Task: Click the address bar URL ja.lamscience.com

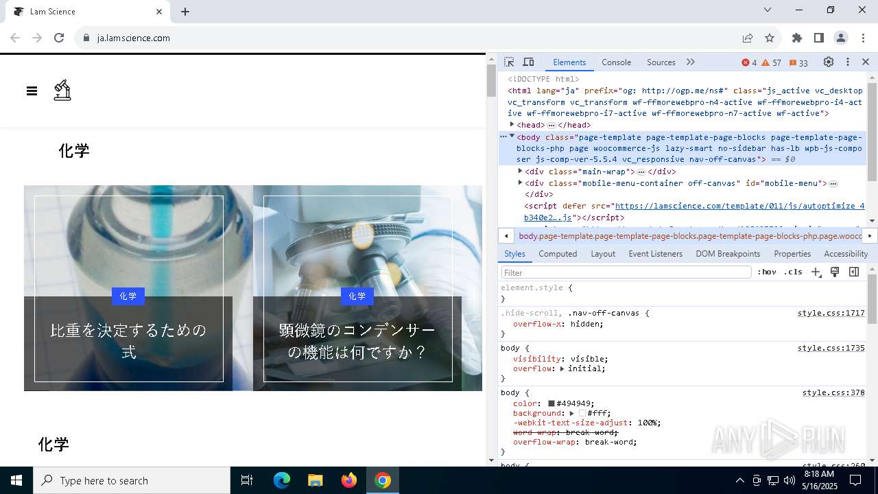Action: click(x=134, y=38)
